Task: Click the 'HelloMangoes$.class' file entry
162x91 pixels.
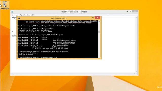Action: (66, 41)
